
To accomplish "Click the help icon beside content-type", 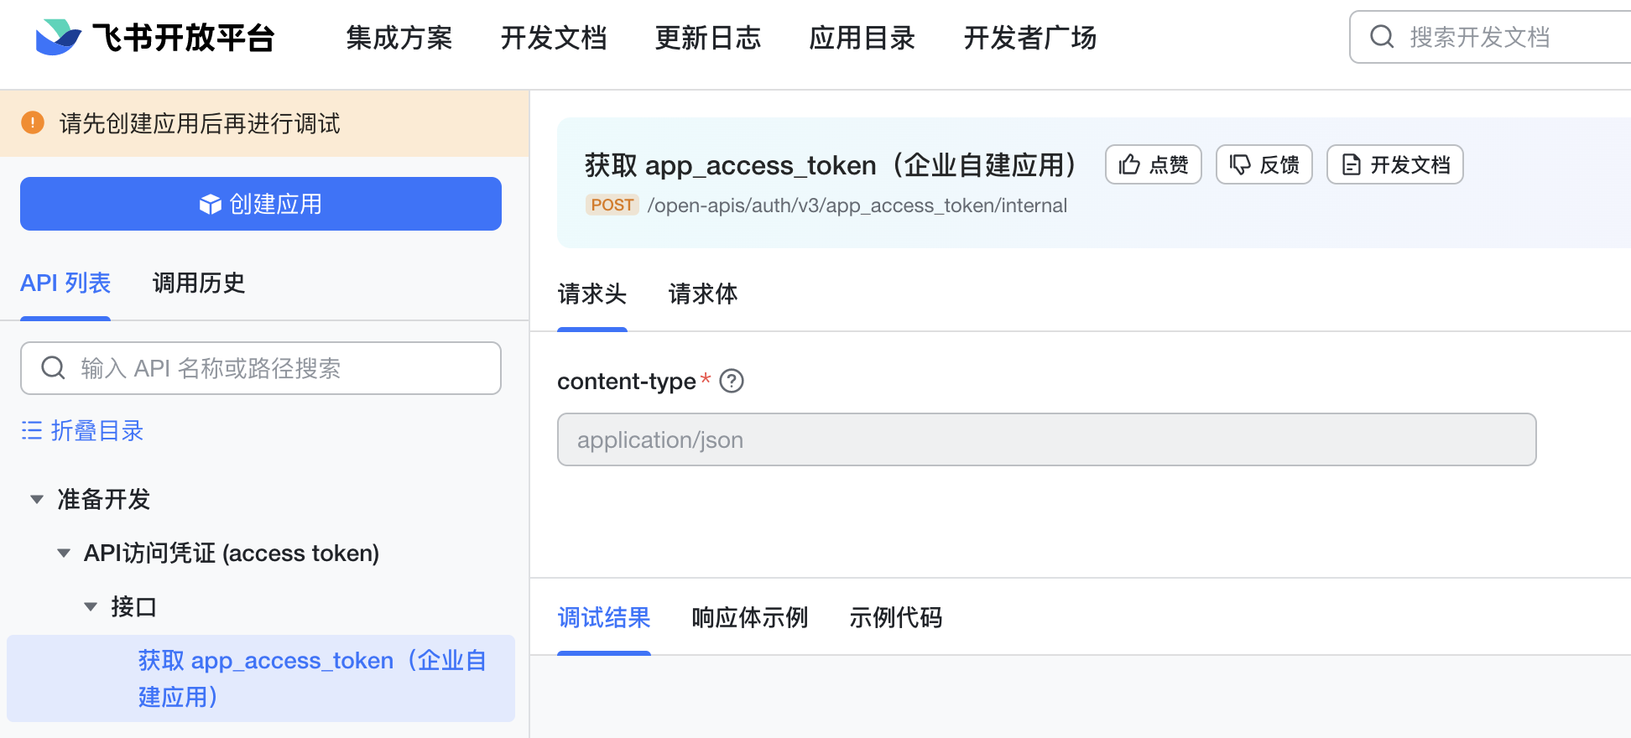I will coord(732,382).
